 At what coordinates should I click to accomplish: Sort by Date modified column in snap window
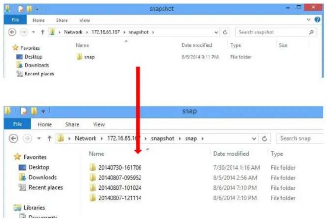(231, 154)
